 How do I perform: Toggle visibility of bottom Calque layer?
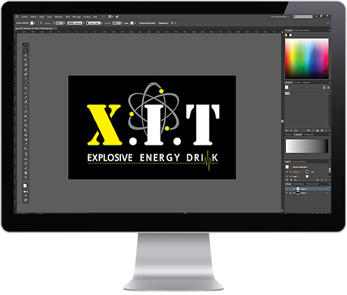click(x=287, y=193)
